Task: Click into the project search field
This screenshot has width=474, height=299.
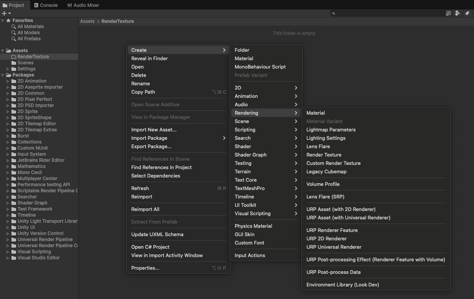Action: (x=389, y=13)
